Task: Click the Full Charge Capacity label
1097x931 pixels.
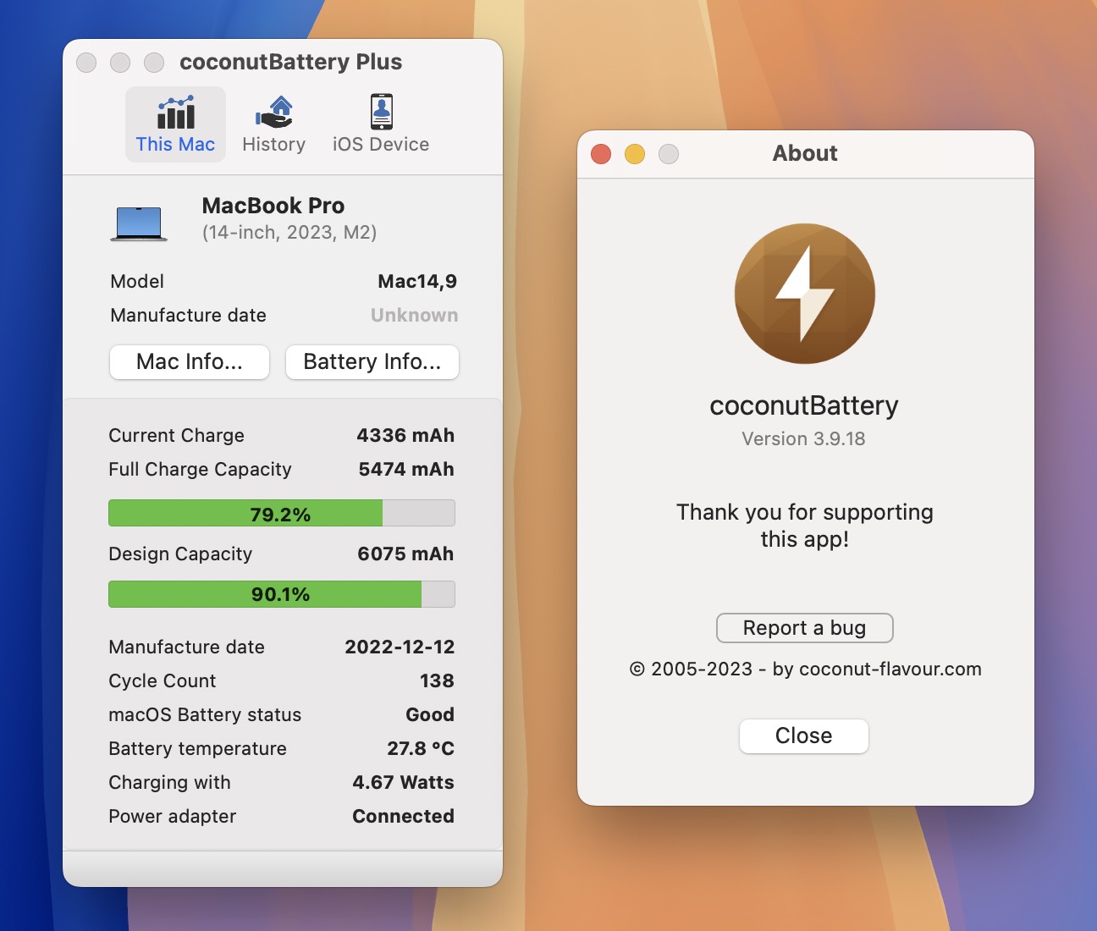Action: click(200, 470)
